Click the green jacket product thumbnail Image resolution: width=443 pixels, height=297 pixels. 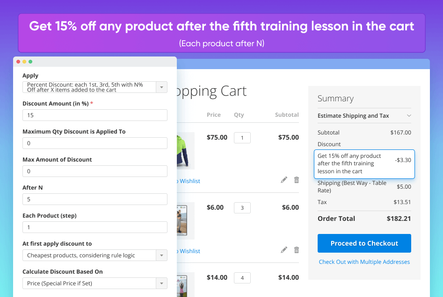tap(185, 150)
